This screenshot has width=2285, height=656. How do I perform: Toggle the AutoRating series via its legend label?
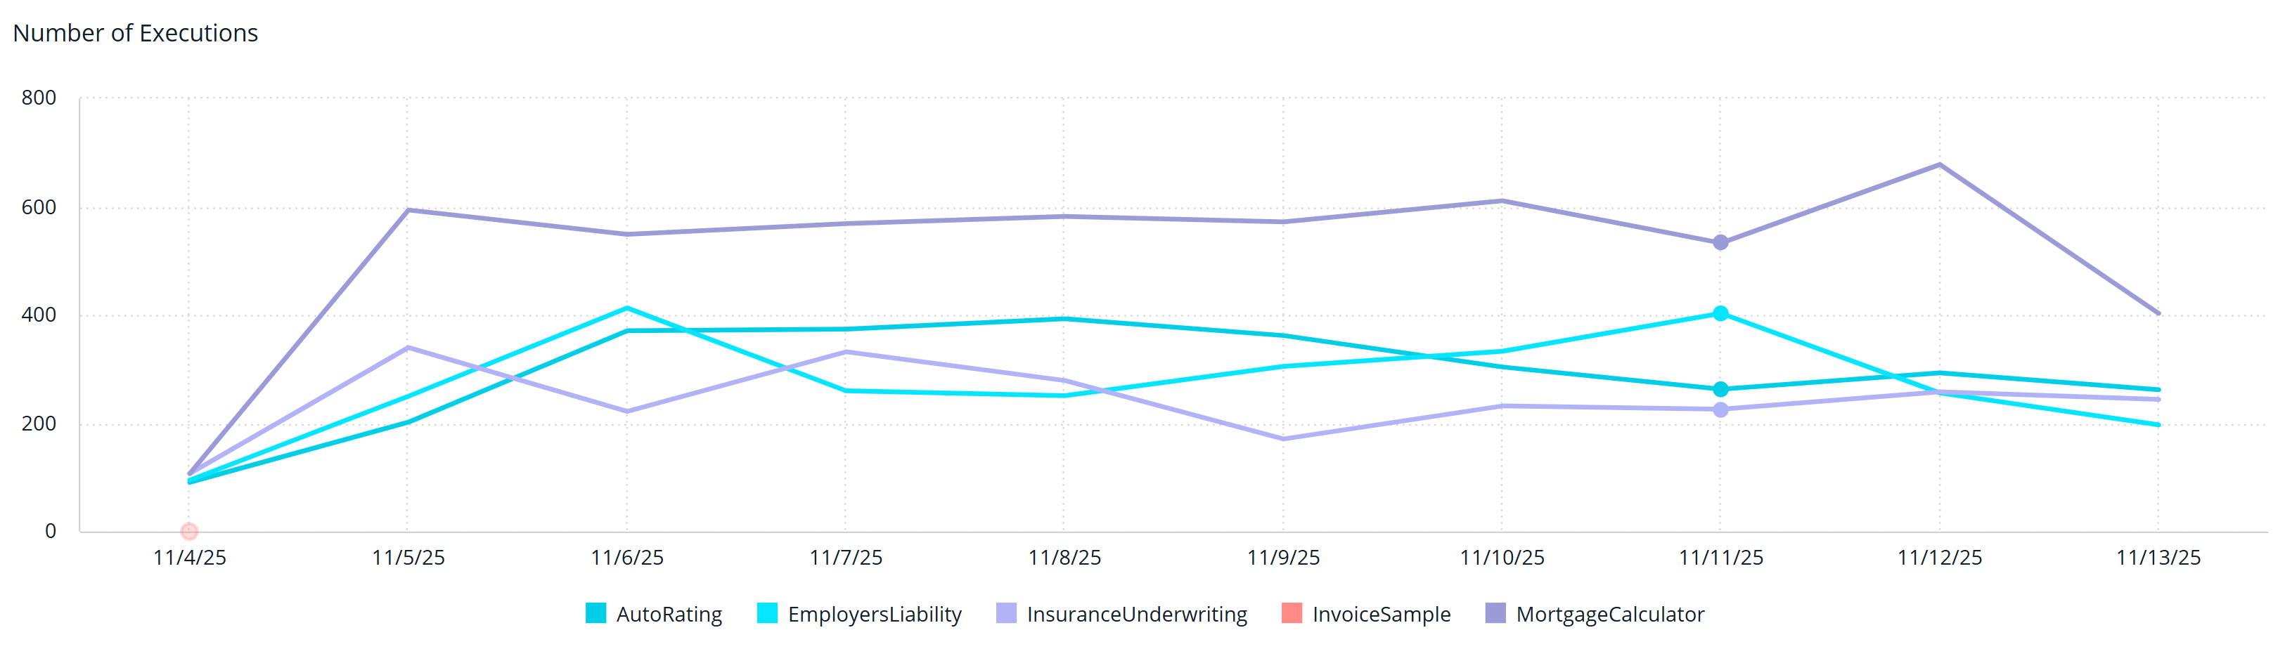point(669,615)
